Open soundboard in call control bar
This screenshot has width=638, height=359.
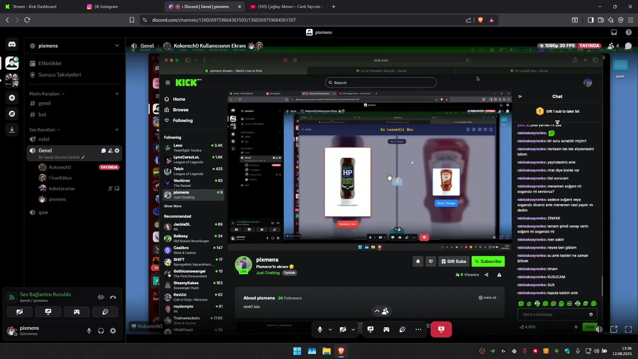(402, 330)
